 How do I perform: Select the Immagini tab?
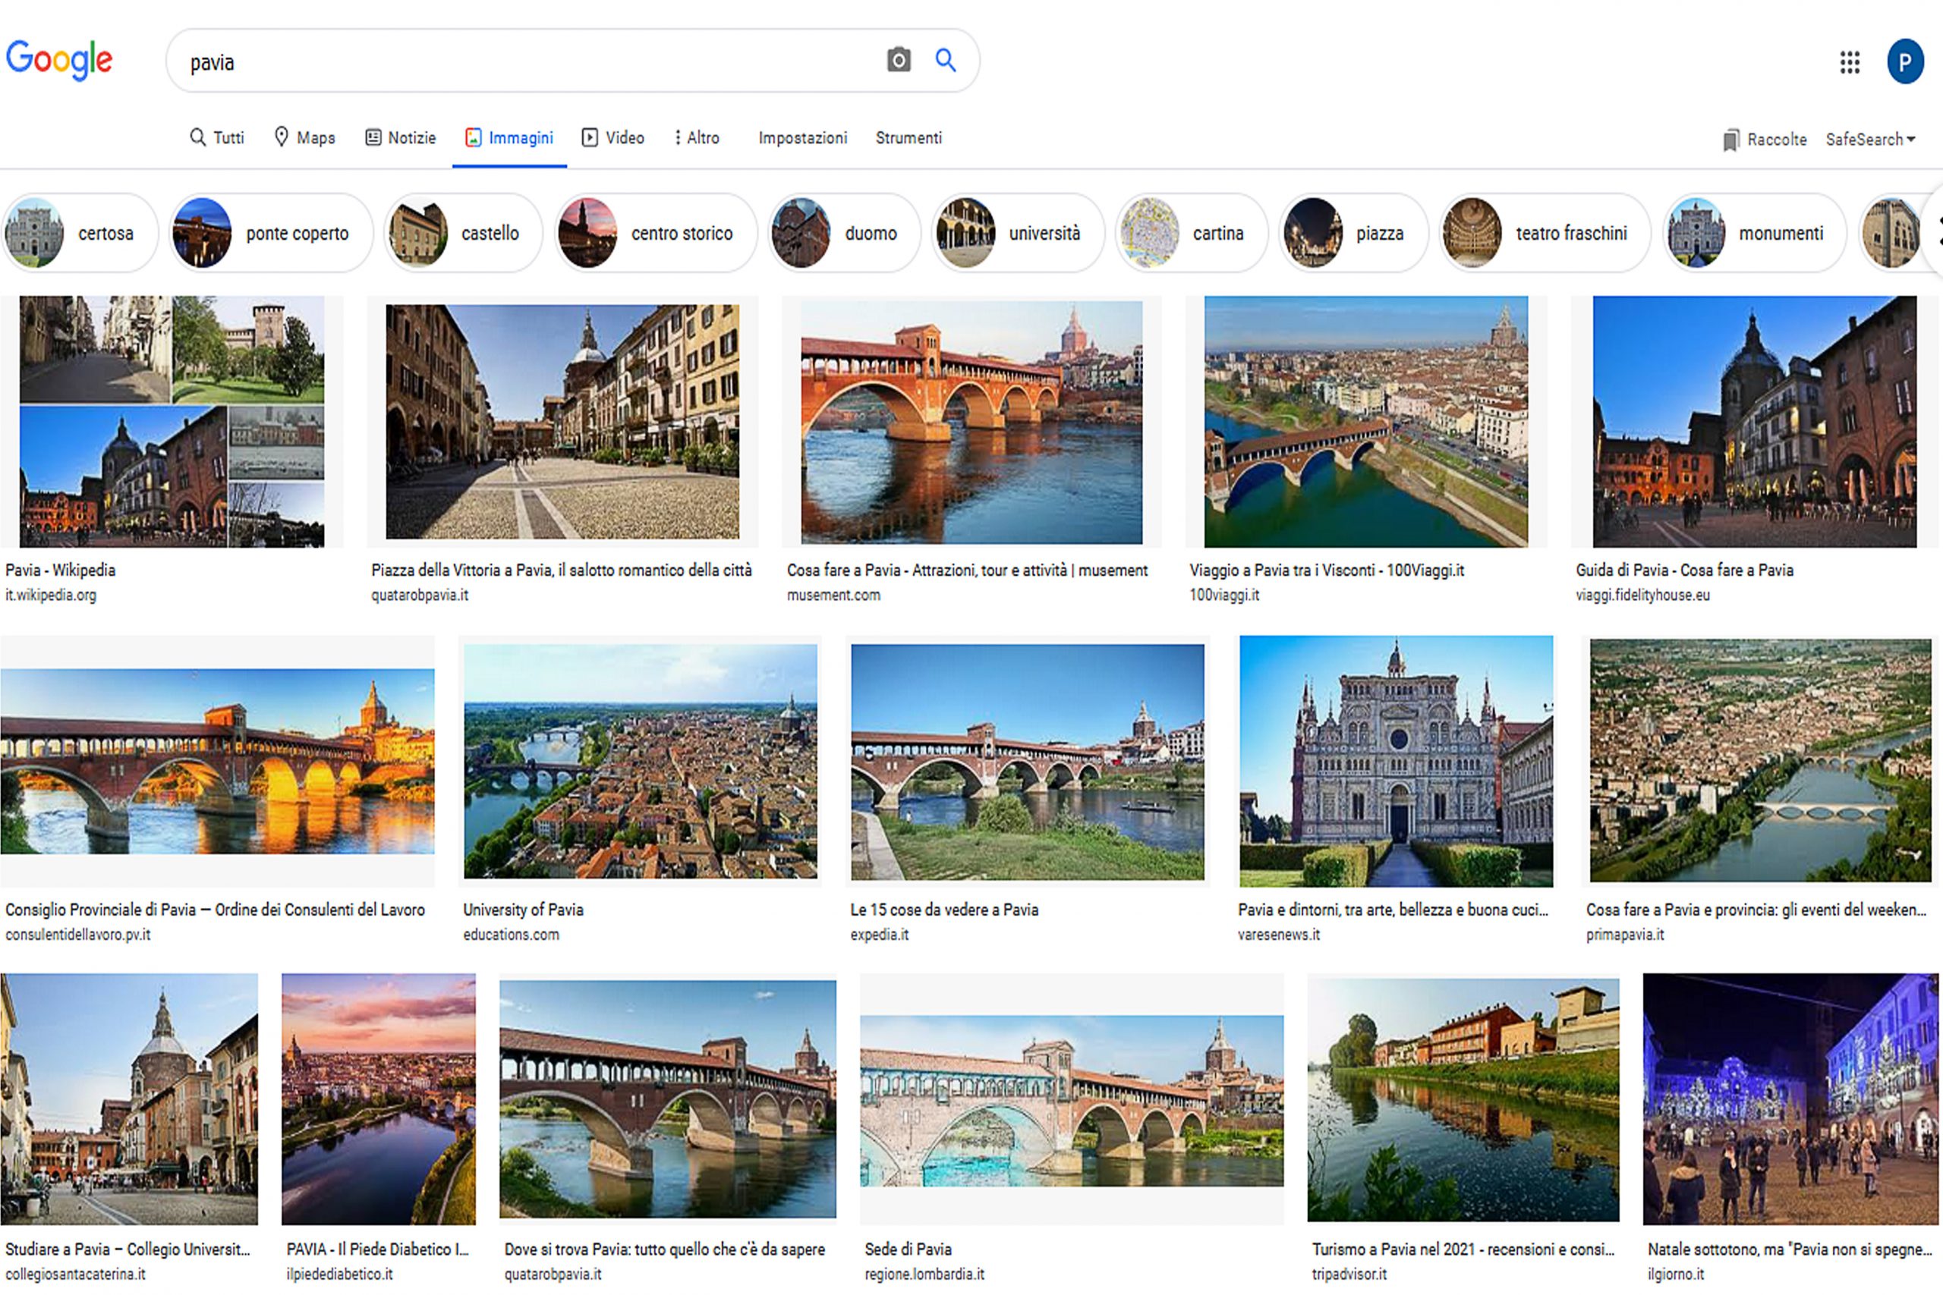pyautogui.click(x=509, y=138)
